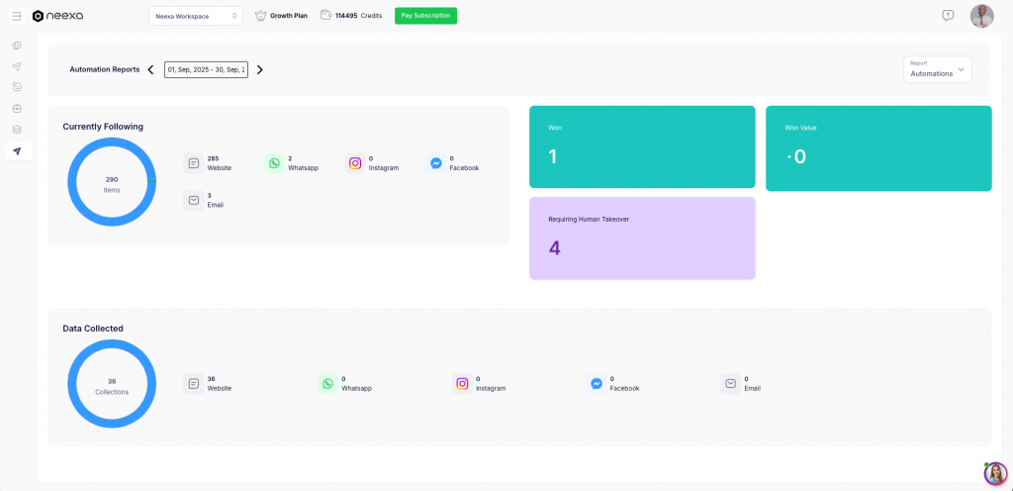Select the active reports paper plane icon
This screenshot has height=491, width=1013.
point(17,151)
